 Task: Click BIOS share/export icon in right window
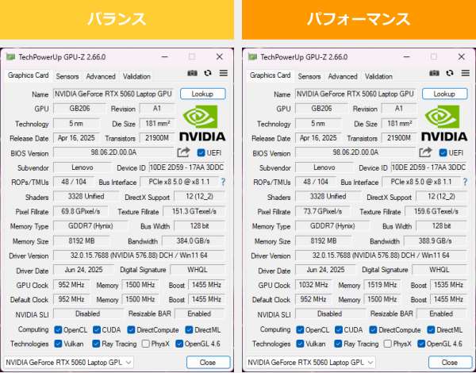[425, 152]
